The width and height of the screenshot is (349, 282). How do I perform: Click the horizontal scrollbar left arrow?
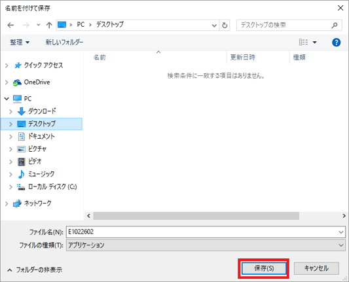pos(88,216)
